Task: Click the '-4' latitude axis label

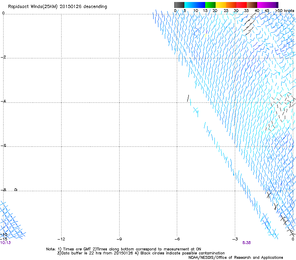Action: [3, 101]
